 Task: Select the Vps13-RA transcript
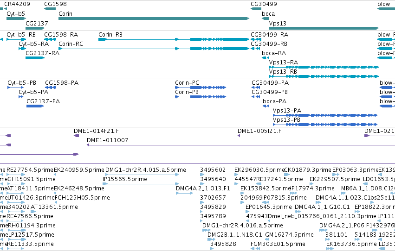(x=324, y=67)
